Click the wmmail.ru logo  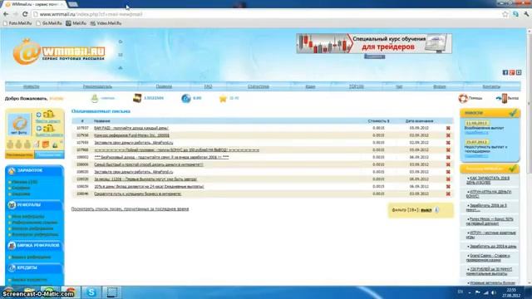(x=59, y=52)
